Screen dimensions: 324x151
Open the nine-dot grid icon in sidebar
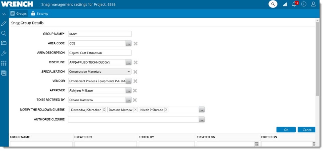click(4, 63)
